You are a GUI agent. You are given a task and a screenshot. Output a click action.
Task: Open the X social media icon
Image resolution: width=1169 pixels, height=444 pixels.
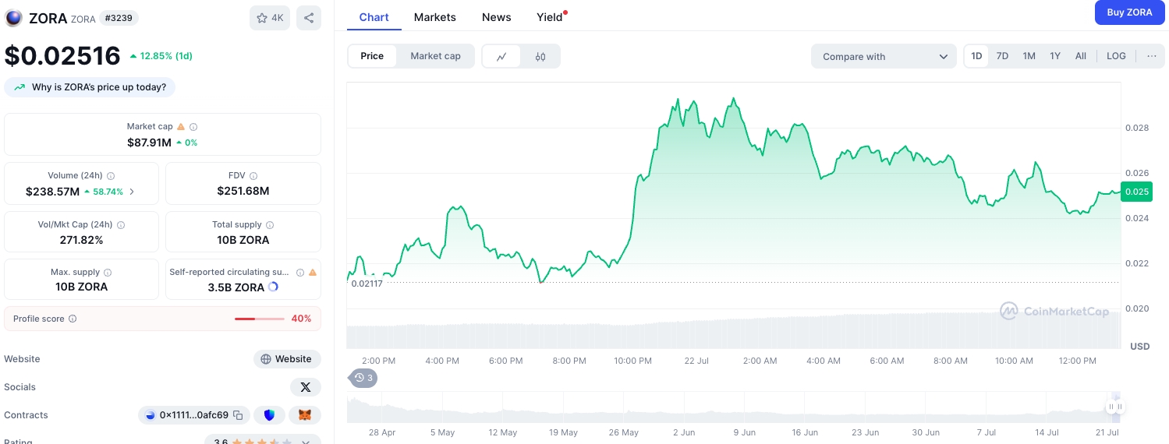point(305,387)
